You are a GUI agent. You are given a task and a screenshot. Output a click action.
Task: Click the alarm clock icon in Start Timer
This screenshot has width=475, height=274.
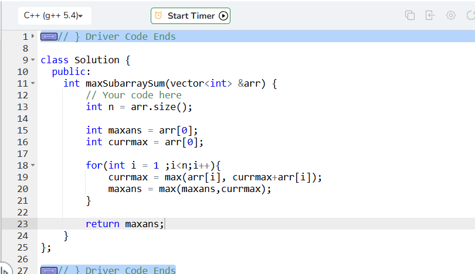[x=158, y=15]
